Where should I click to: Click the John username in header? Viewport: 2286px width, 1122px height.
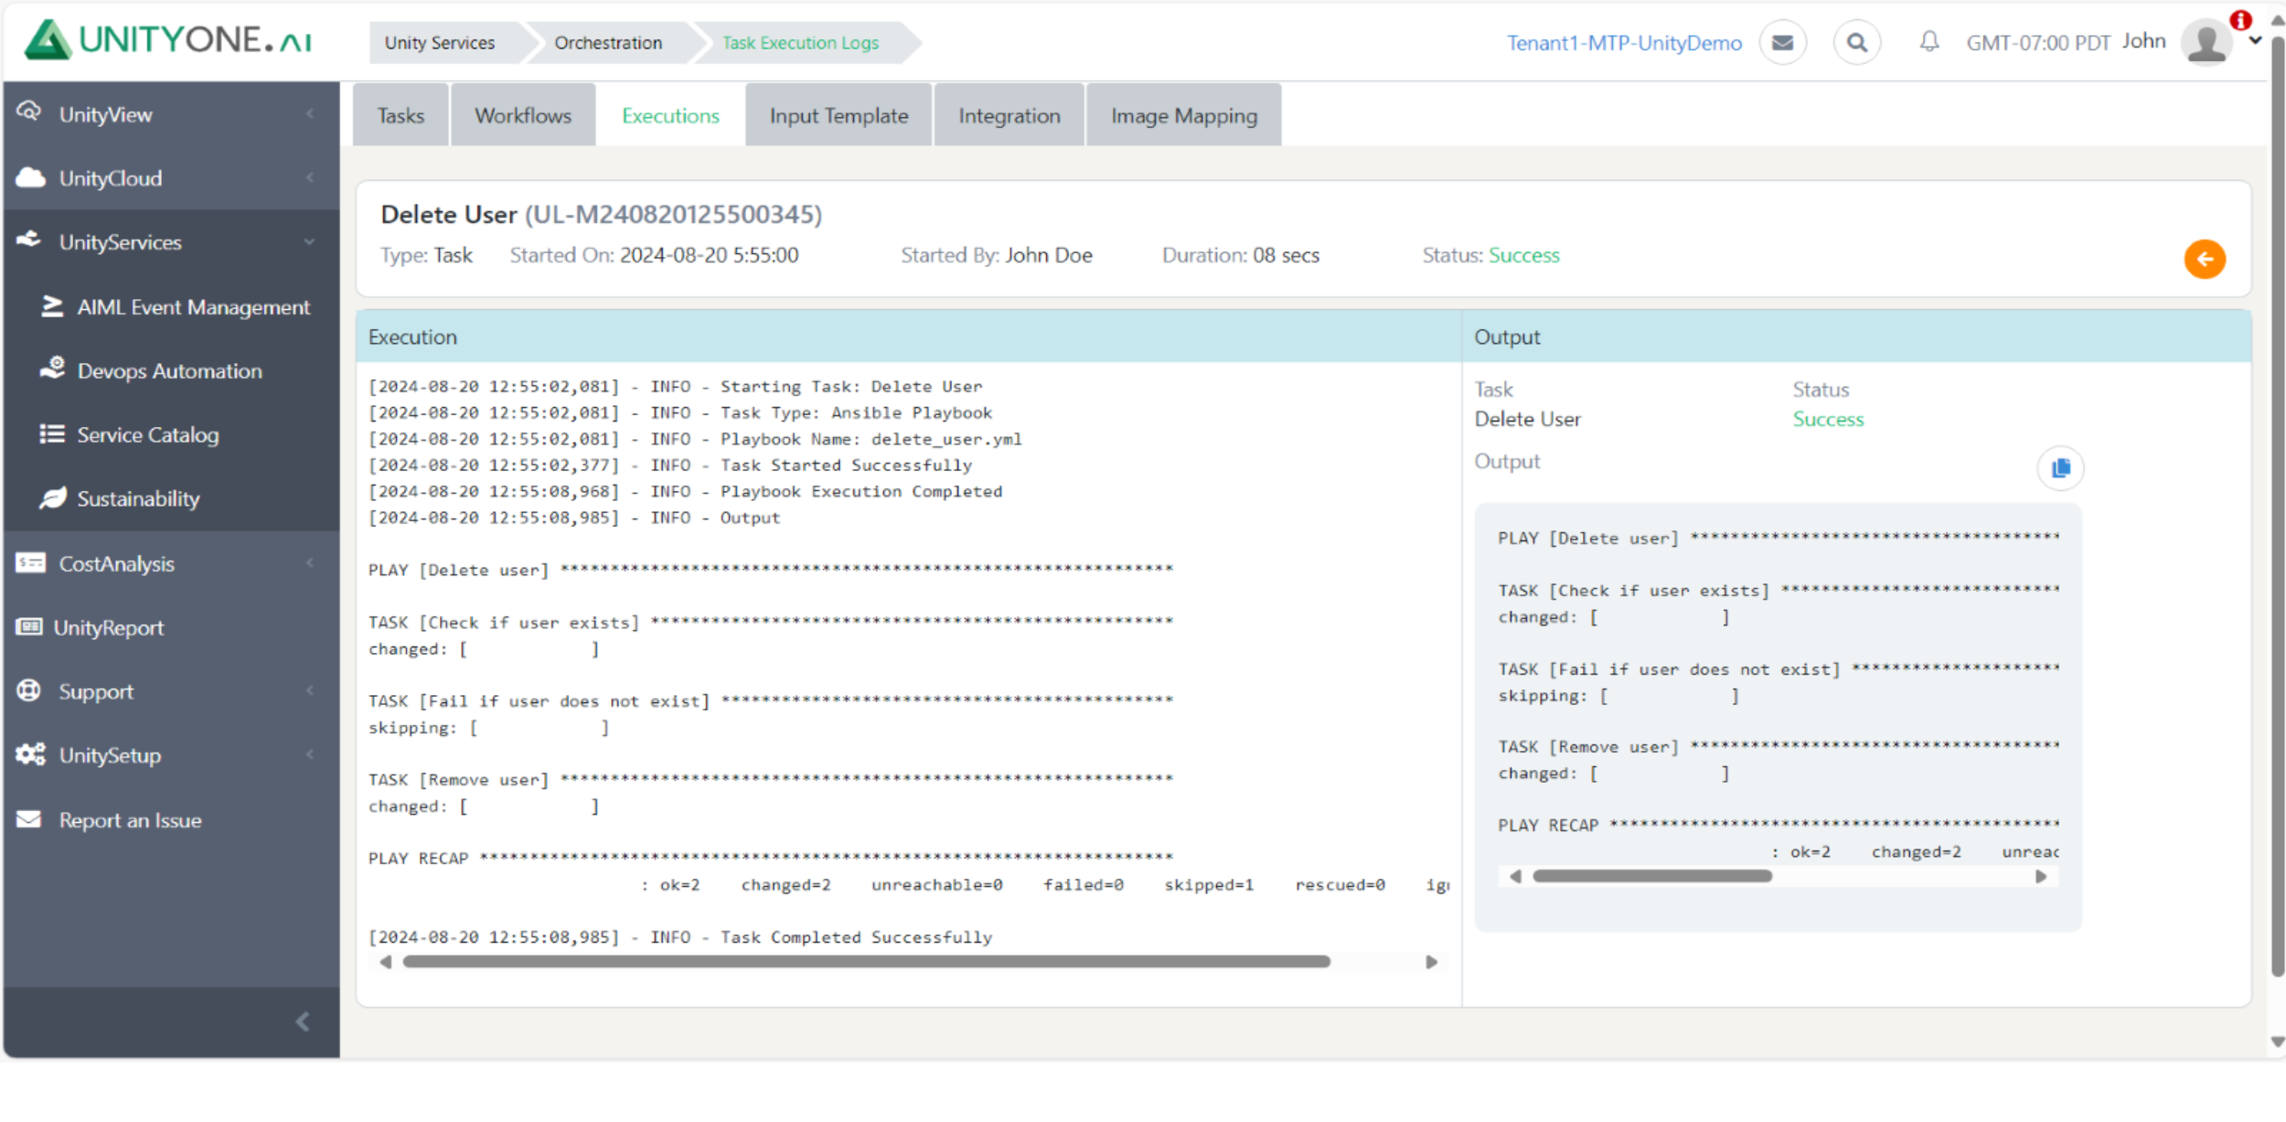coord(2143,41)
